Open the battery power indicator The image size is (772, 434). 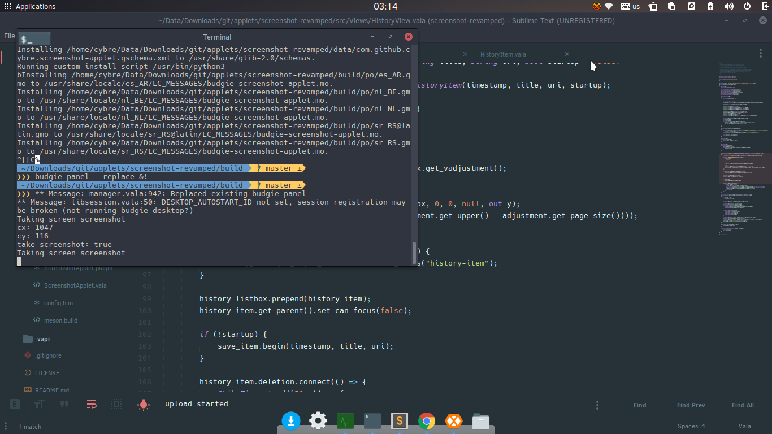(710, 7)
